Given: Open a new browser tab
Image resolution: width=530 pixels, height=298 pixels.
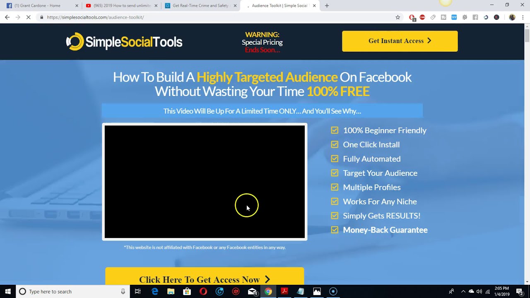Looking at the screenshot, I should pos(327,6).
